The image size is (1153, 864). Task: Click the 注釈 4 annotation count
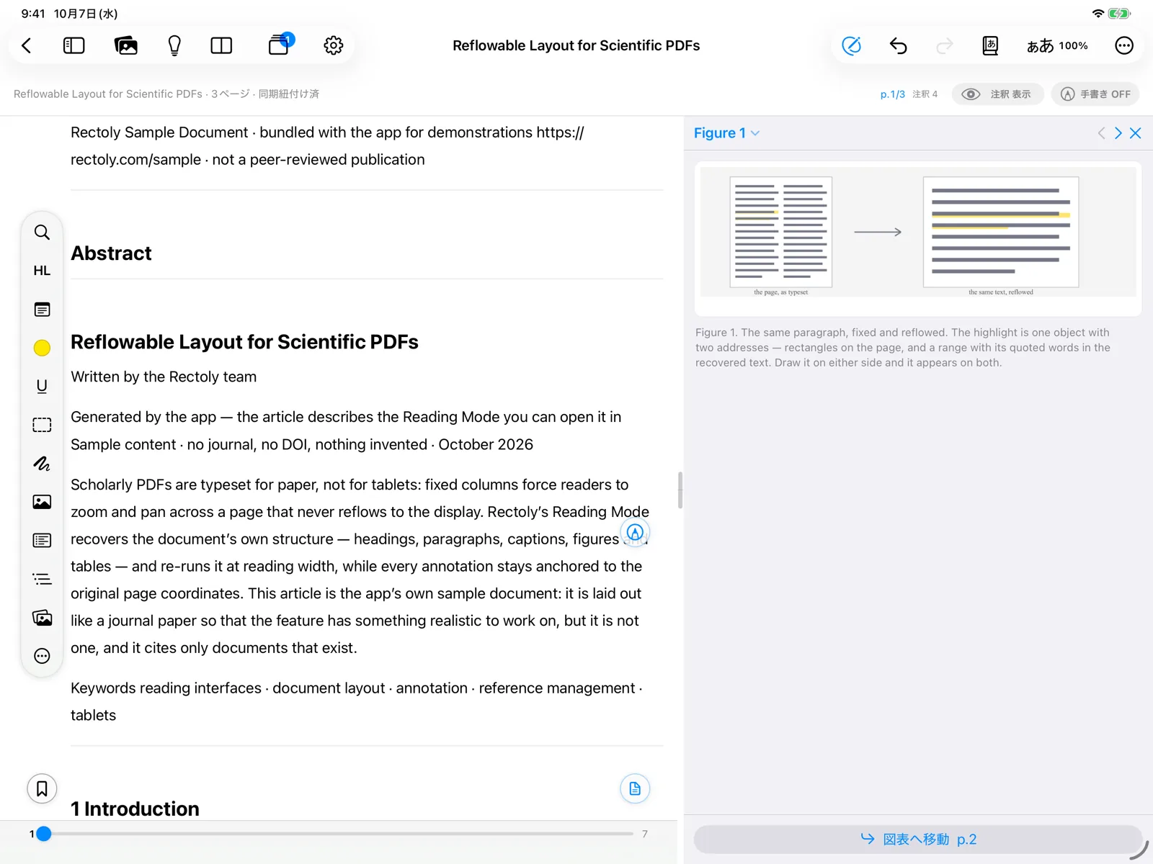(x=925, y=94)
